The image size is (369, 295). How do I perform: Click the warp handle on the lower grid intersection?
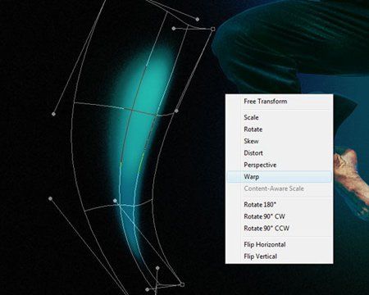(115, 201)
